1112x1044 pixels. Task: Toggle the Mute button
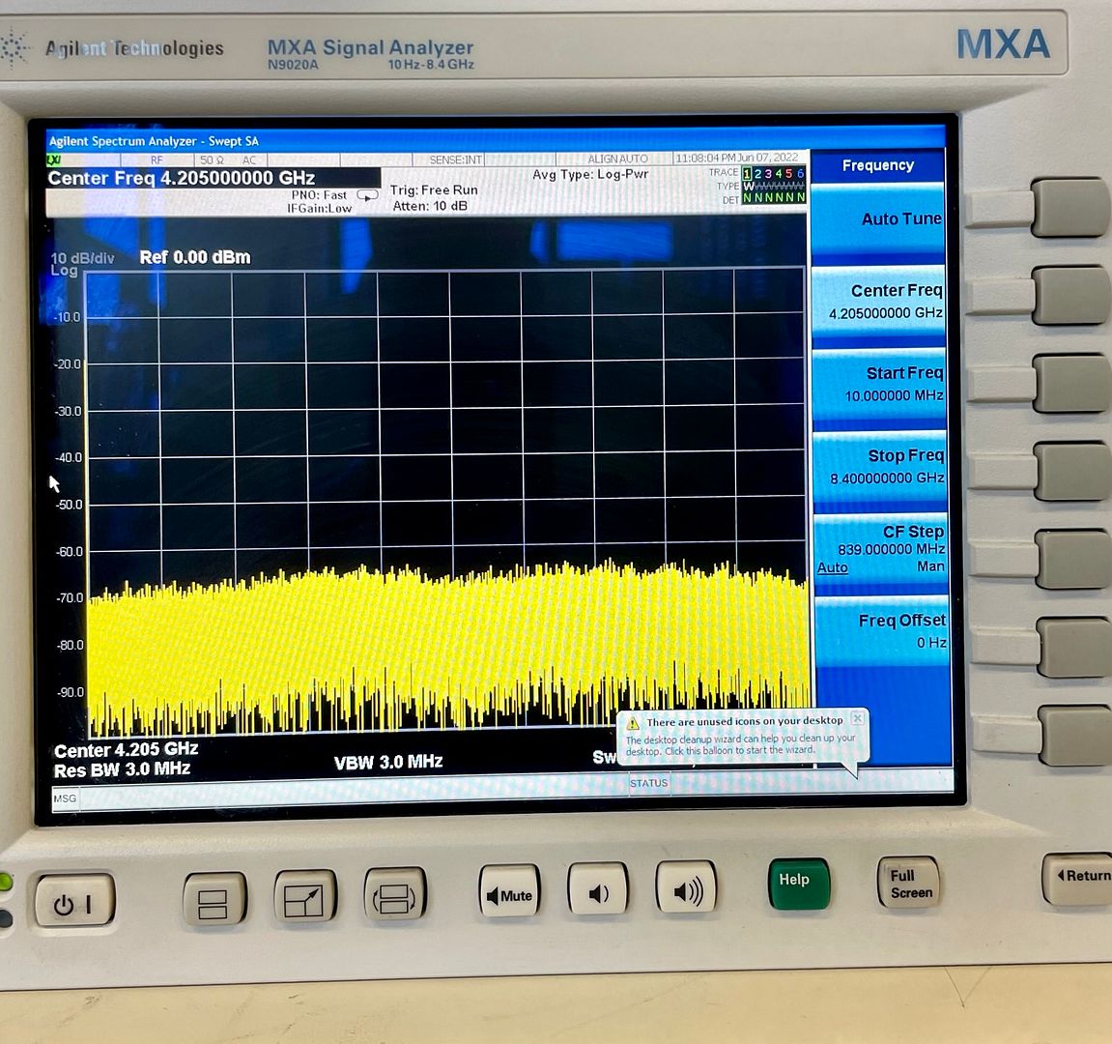[x=509, y=894]
